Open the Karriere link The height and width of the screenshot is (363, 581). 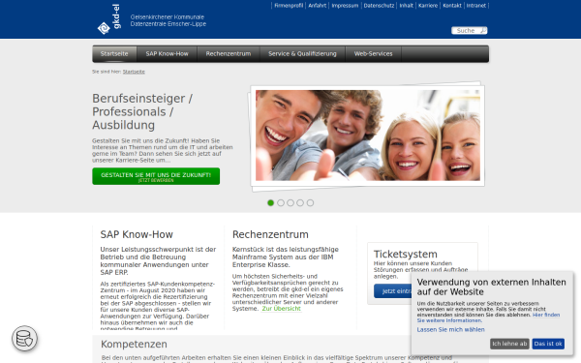coord(428,5)
